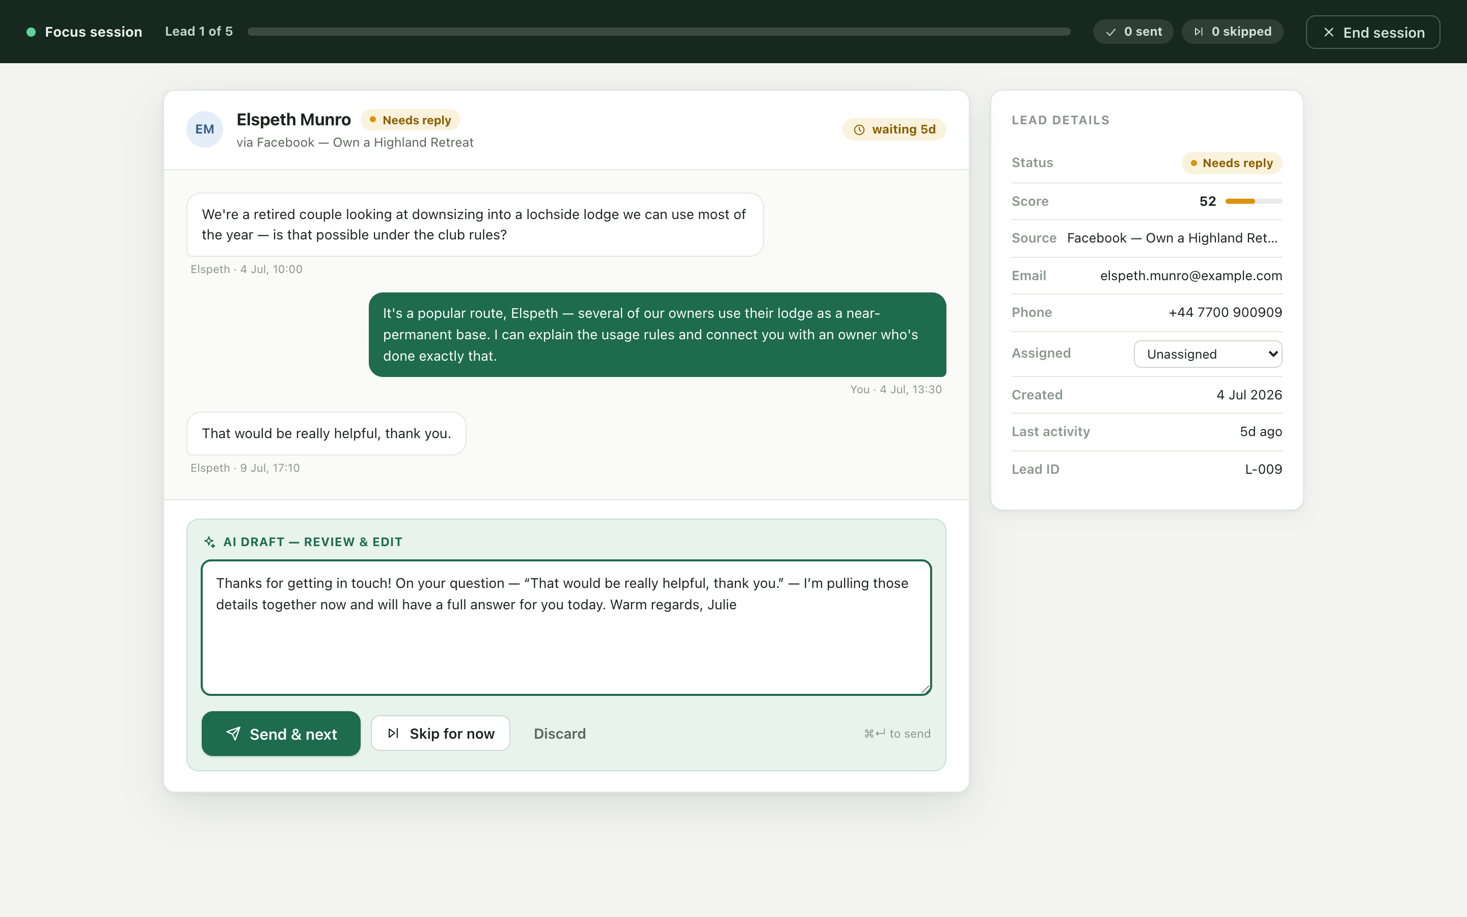Click the skip-forward icon on Skip button
The image size is (1467, 917).
(x=393, y=733)
